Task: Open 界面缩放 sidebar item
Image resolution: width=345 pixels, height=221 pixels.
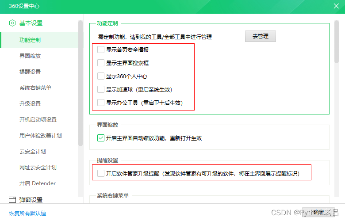Action: point(30,56)
